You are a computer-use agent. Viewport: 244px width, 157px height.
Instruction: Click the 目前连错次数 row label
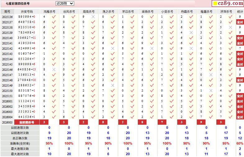click(20, 128)
